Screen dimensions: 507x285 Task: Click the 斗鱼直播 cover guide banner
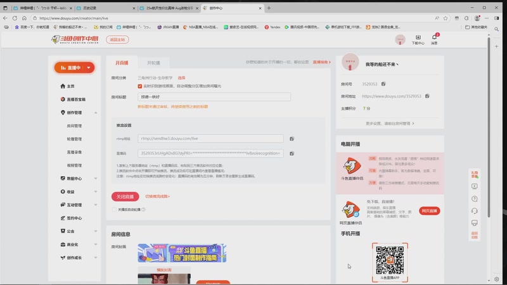(x=182, y=253)
